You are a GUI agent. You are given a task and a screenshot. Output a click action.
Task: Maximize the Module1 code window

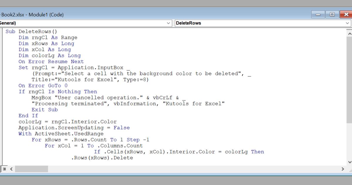tap(332, 14)
